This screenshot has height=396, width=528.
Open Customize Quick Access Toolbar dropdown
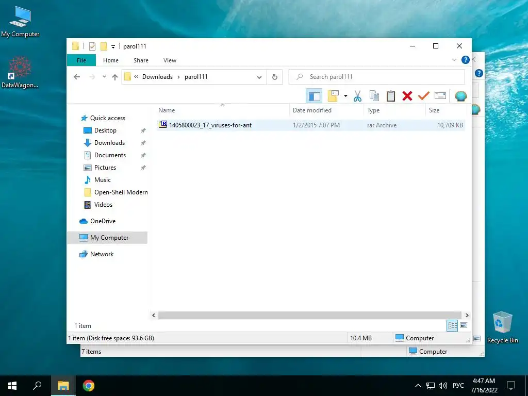pyautogui.click(x=113, y=47)
